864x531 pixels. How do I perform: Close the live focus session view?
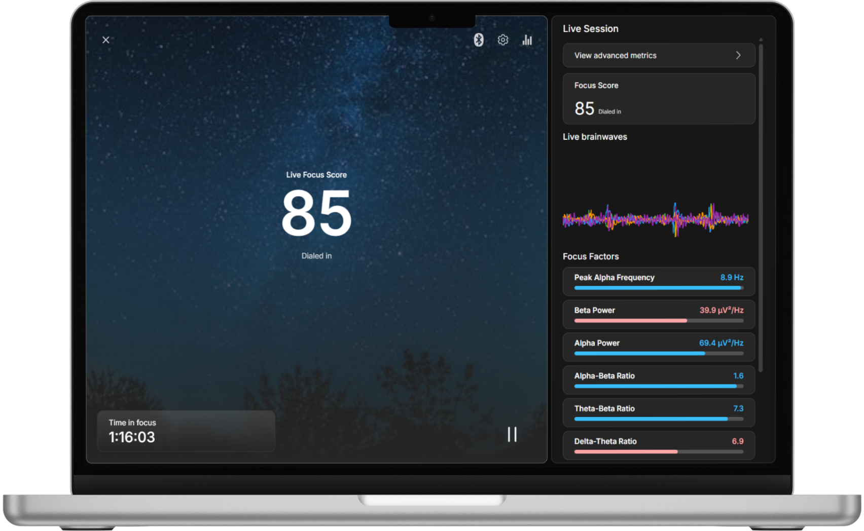pyautogui.click(x=106, y=40)
